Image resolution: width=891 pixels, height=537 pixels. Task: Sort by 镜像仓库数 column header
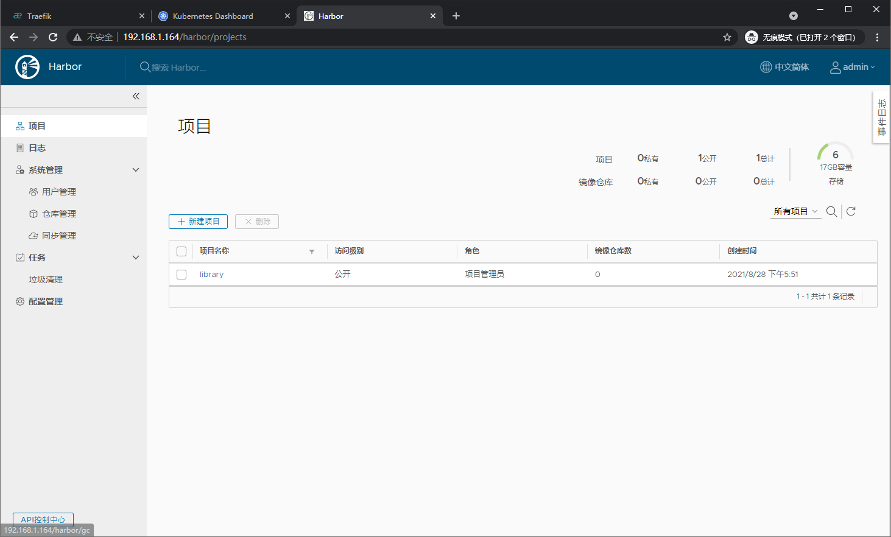613,251
